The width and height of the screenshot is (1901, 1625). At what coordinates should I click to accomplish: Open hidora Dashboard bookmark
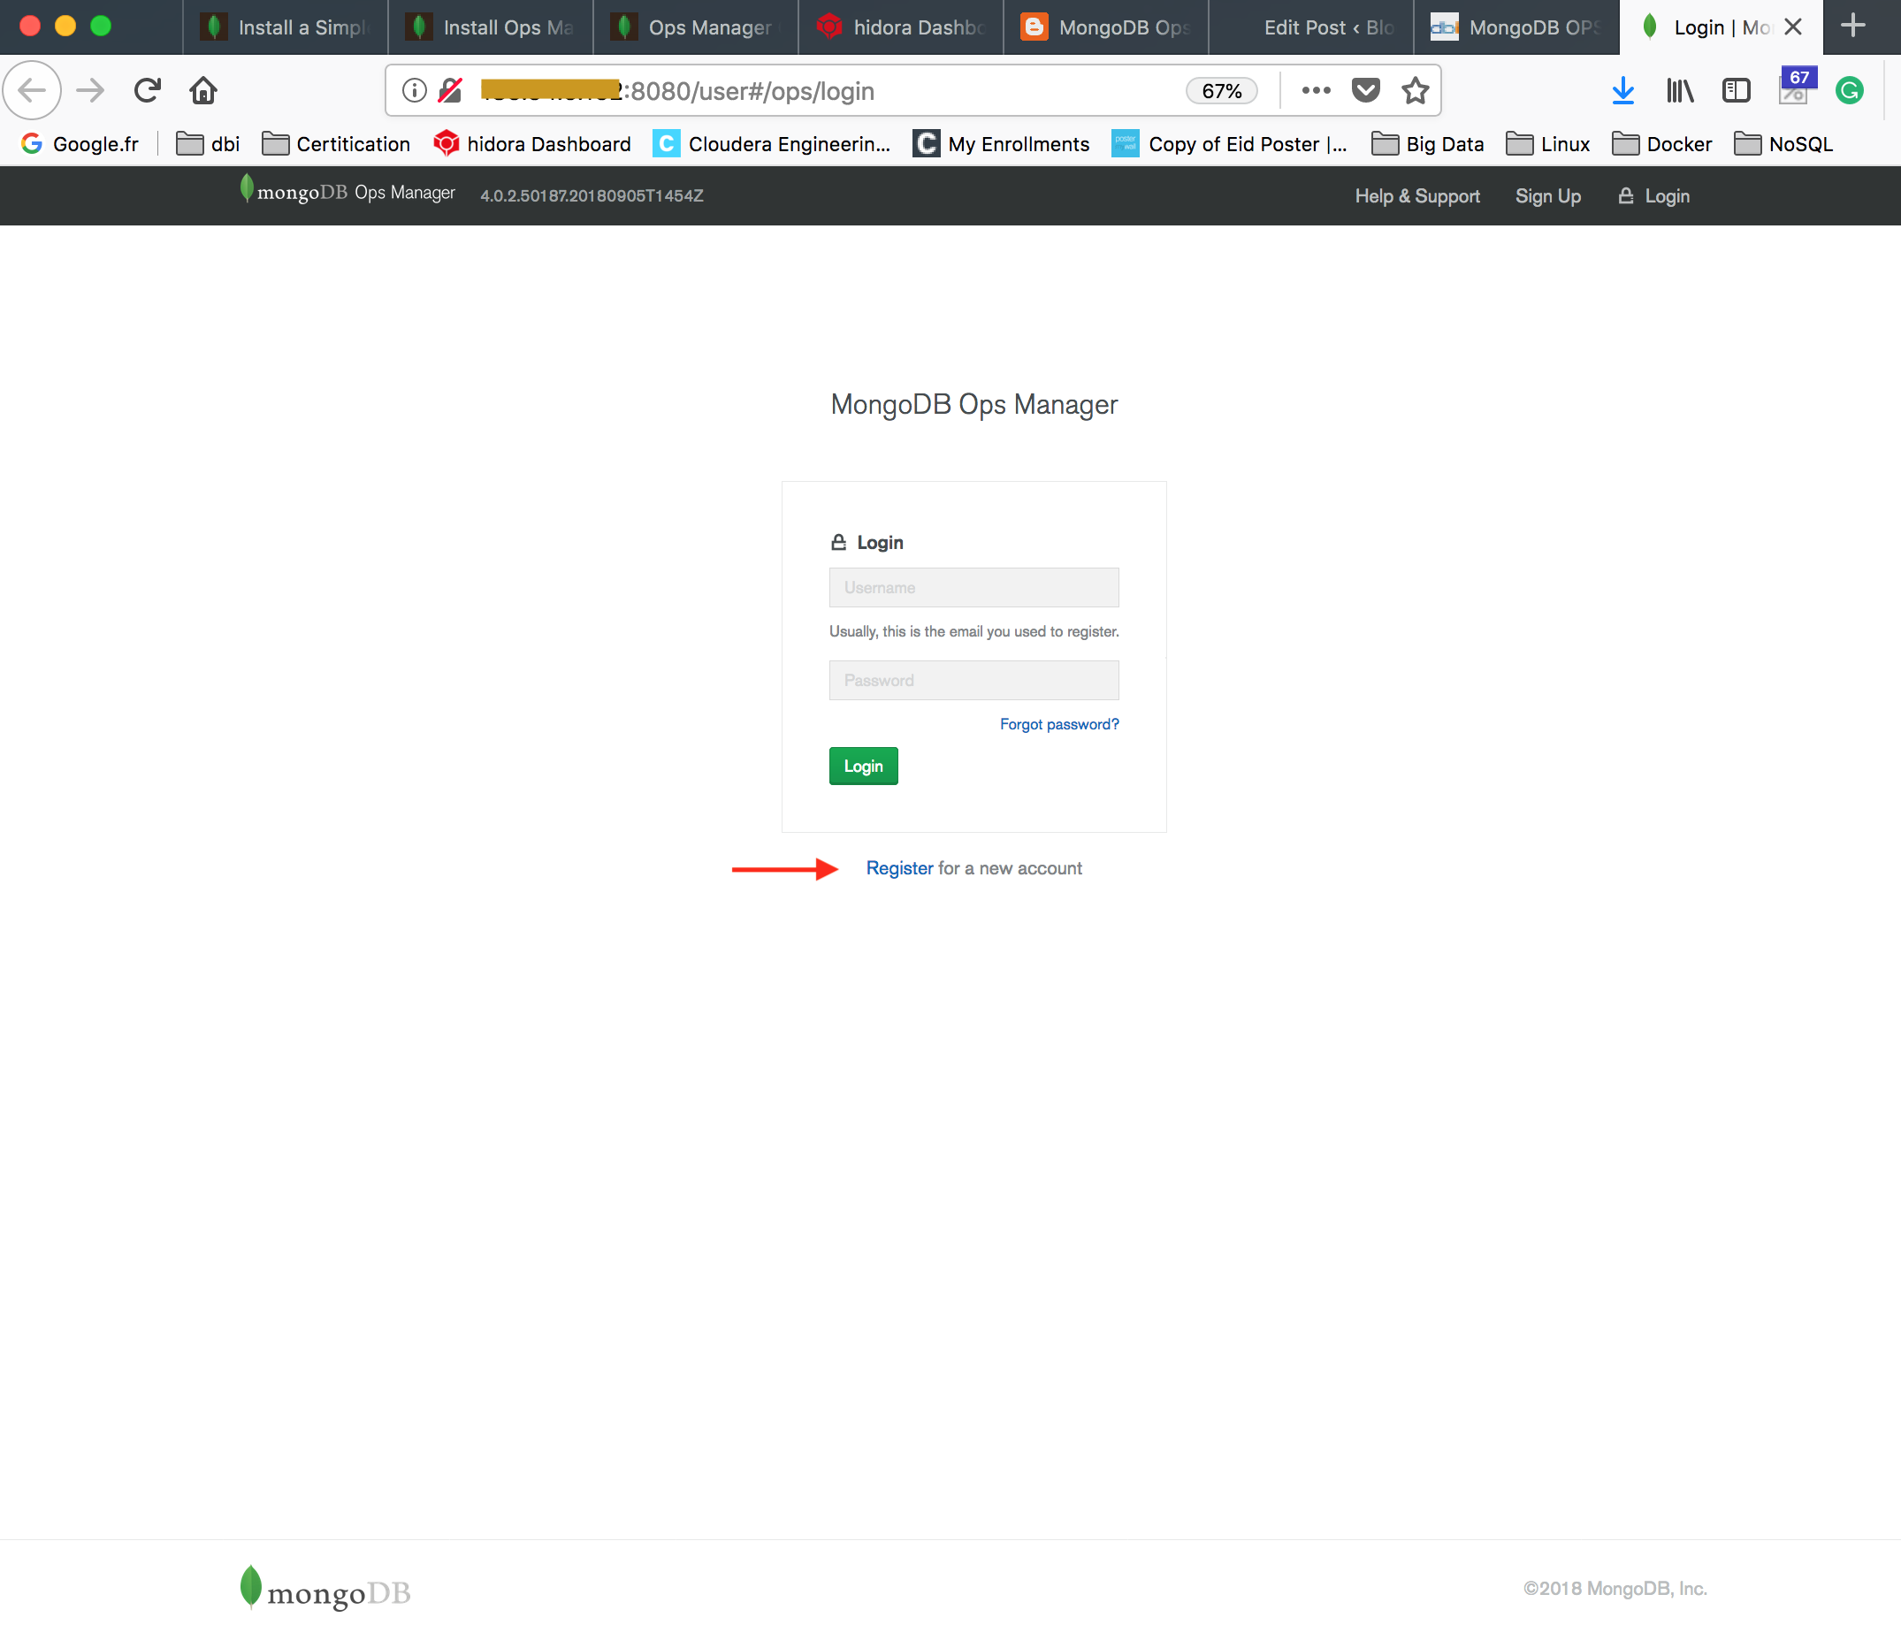coord(532,143)
